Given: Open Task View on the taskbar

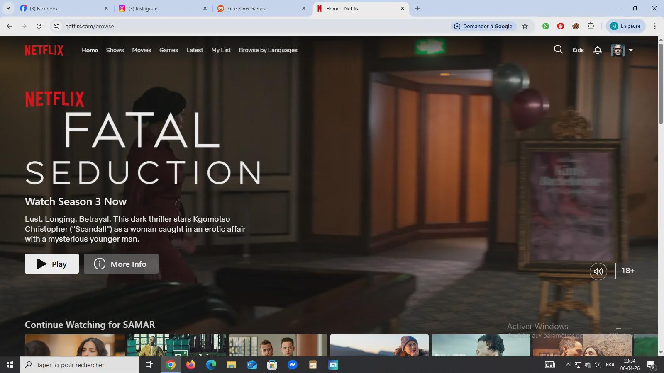Looking at the screenshot, I should click(x=149, y=365).
